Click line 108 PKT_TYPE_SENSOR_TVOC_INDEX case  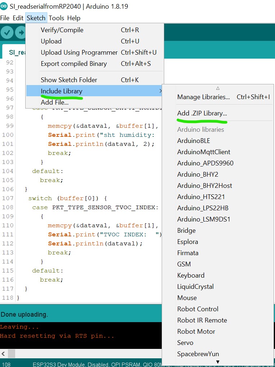95,207
